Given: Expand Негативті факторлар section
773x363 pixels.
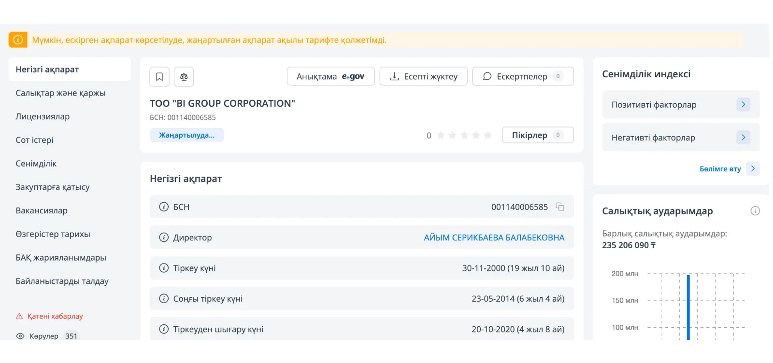Looking at the screenshot, I should (x=743, y=138).
